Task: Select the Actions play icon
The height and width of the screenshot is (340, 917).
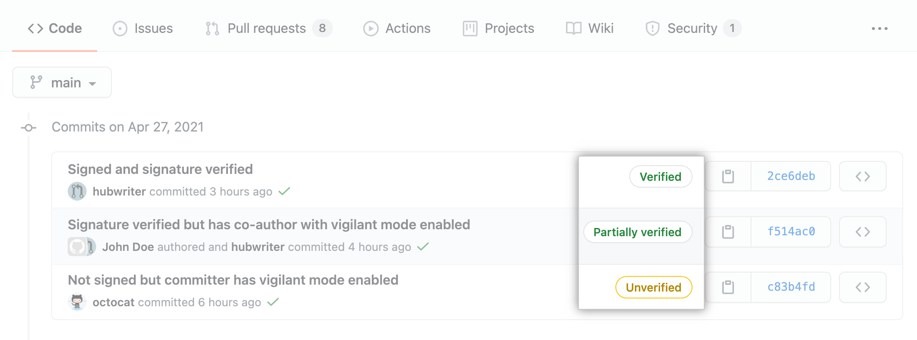Action: [x=371, y=28]
